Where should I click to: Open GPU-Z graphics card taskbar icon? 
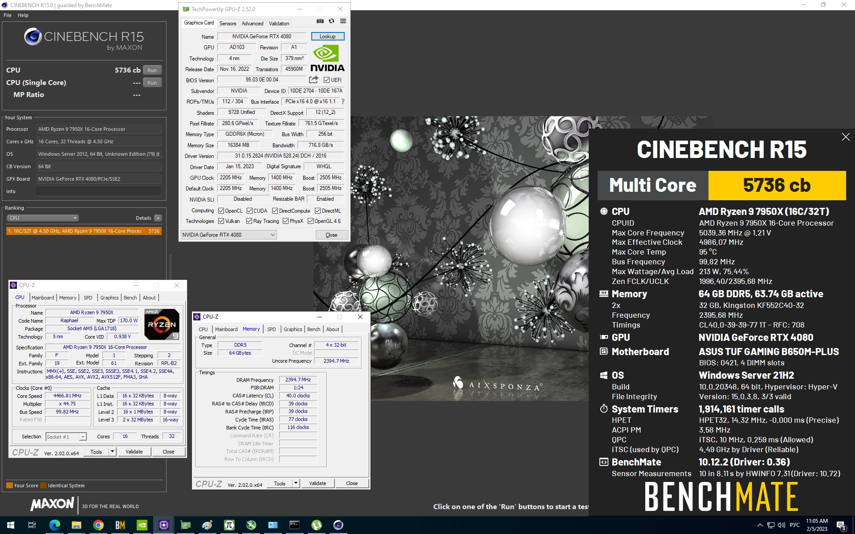186,525
